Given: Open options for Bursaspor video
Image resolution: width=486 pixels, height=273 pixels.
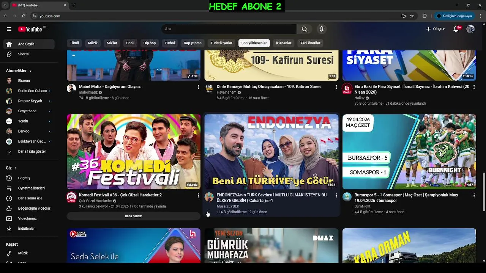Looking at the screenshot, I should 474,196.
